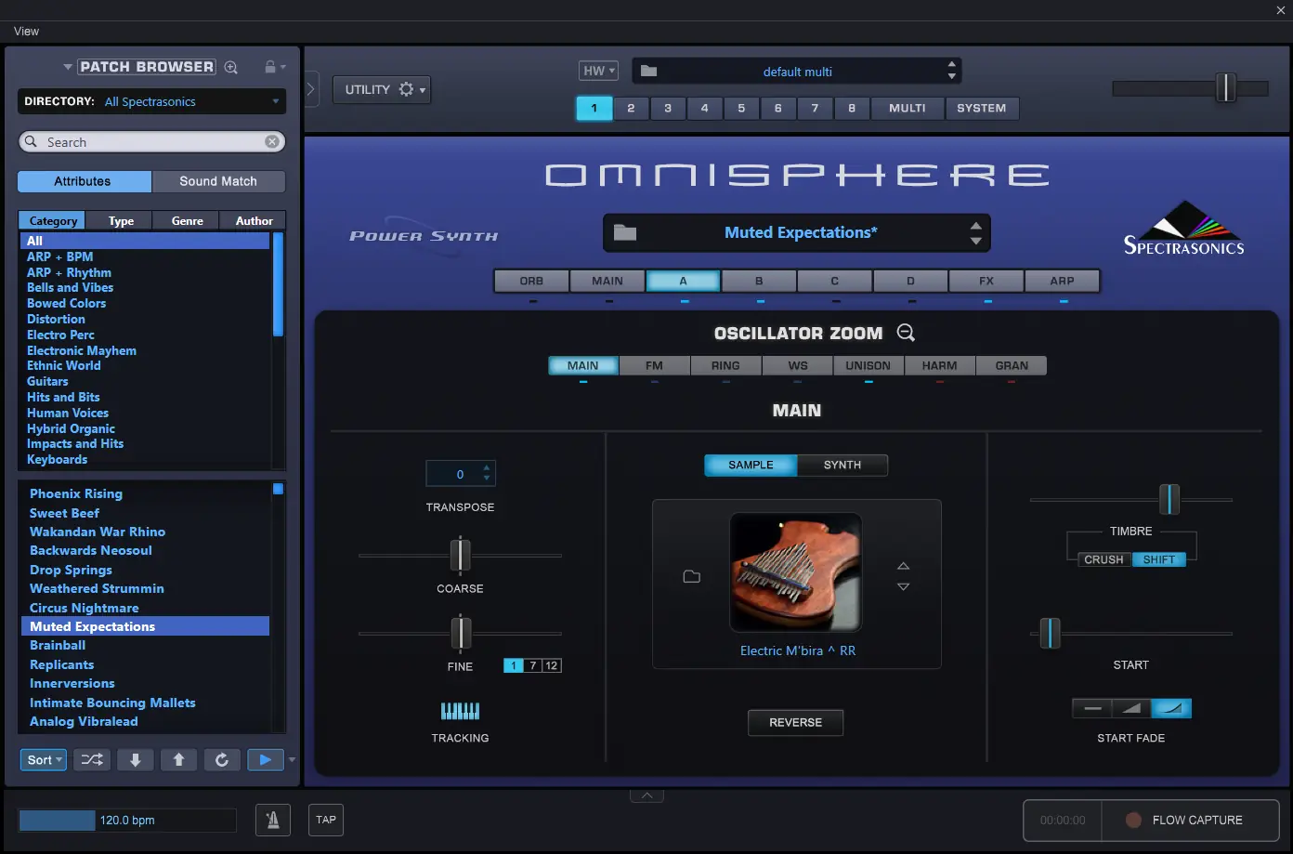Click the MULTI button
Image resolution: width=1293 pixels, height=854 pixels.
pos(908,108)
